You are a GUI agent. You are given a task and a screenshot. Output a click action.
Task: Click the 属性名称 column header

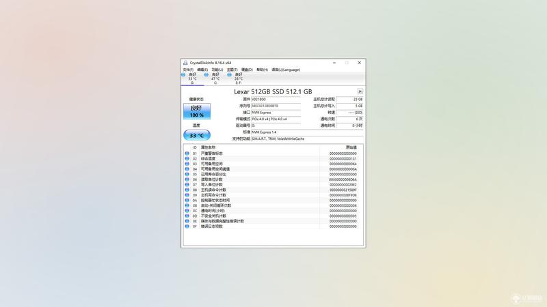click(x=208, y=147)
